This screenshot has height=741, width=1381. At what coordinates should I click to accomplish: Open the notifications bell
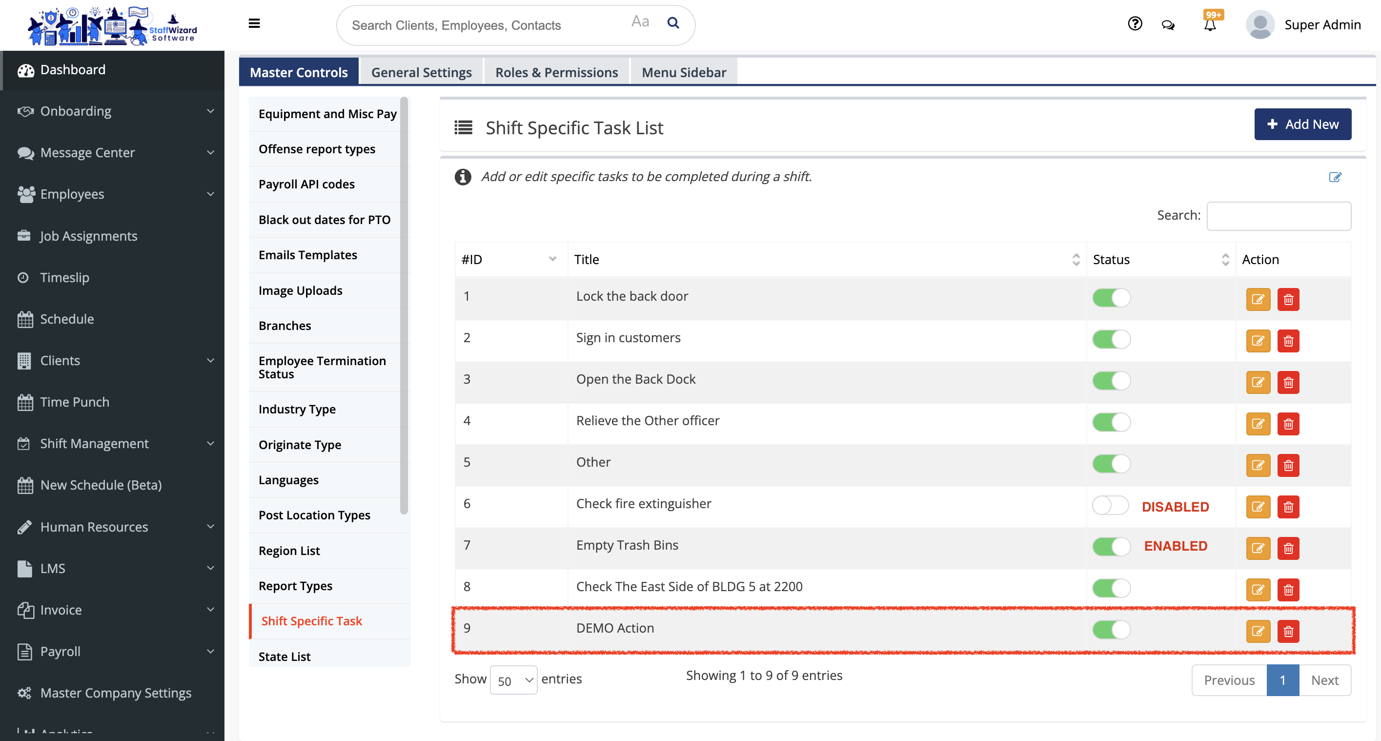[1210, 25]
